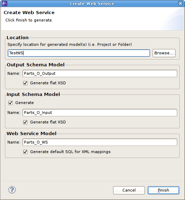This screenshot has width=185, height=200.
Task: Click the Location group title
Action: click(18, 38)
